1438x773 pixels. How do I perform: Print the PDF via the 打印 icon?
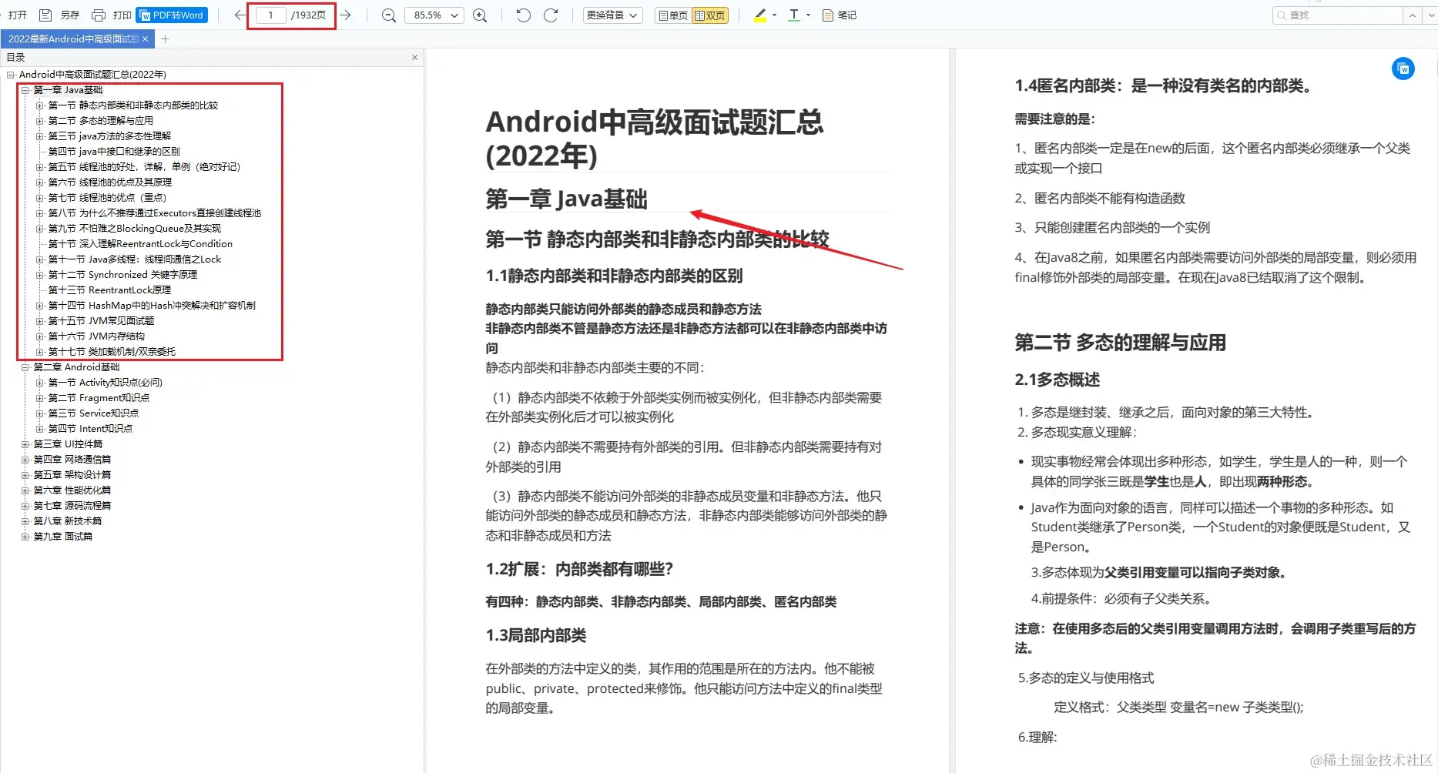(x=99, y=14)
